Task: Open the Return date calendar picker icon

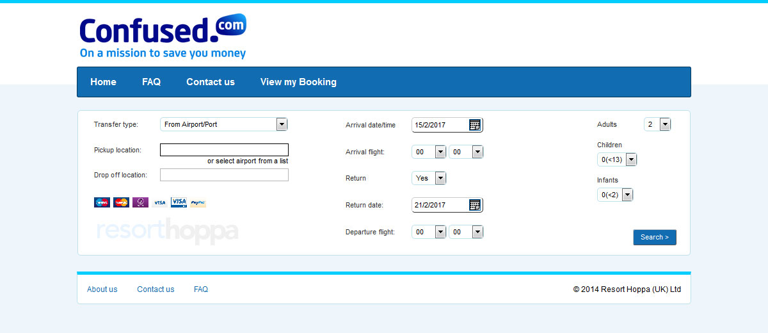Action: pos(475,205)
